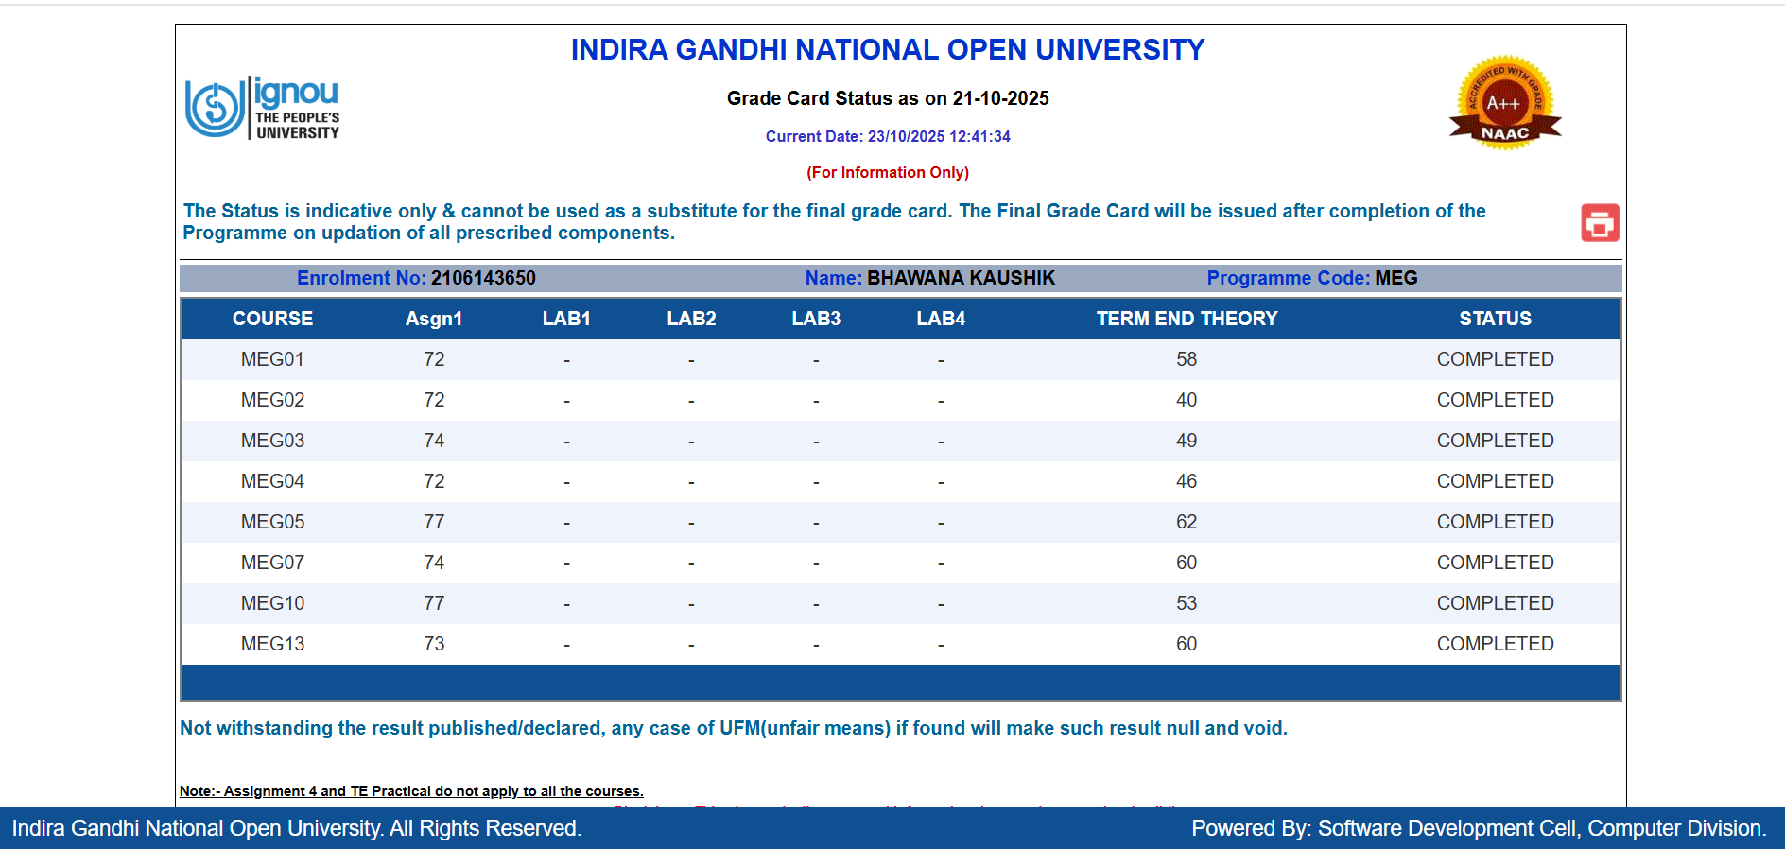Click the name BHAWANA KAUSHIK
Screen dimensions: 1785x849
point(961,278)
